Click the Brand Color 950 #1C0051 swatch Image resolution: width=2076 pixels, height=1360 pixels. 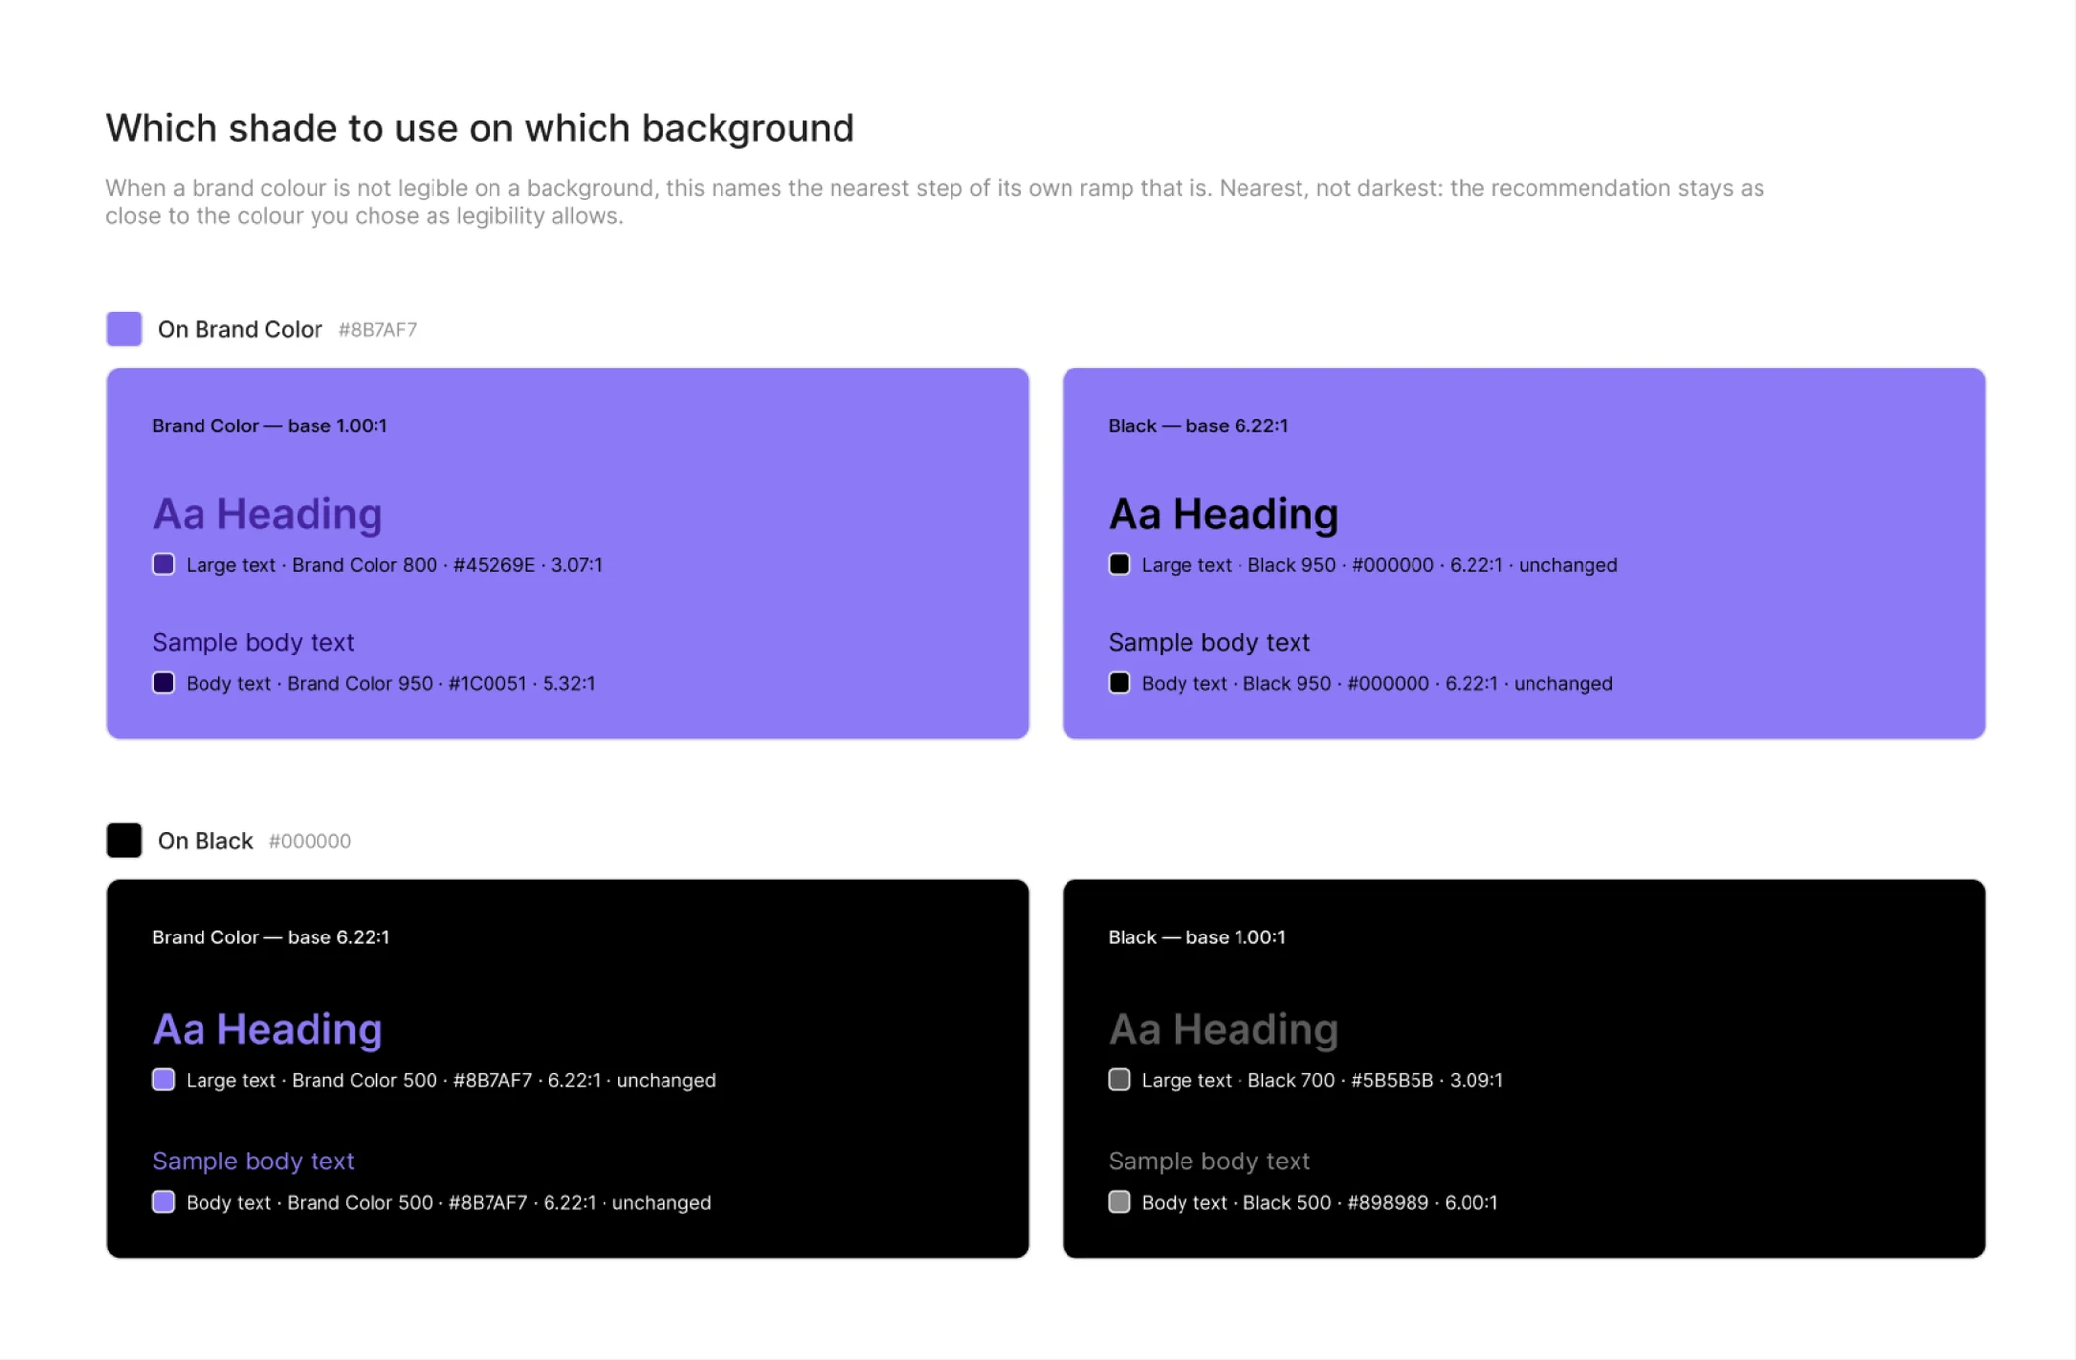click(x=164, y=683)
